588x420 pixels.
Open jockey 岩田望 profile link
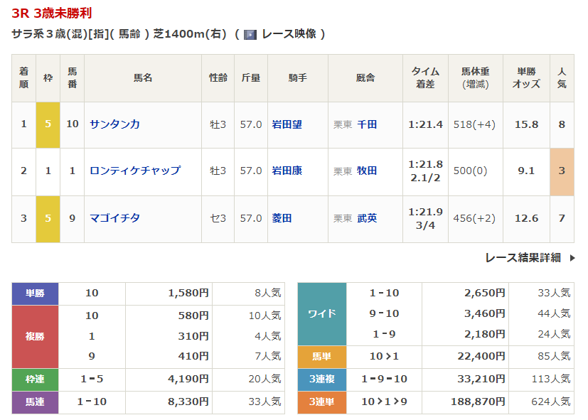click(287, 124)
